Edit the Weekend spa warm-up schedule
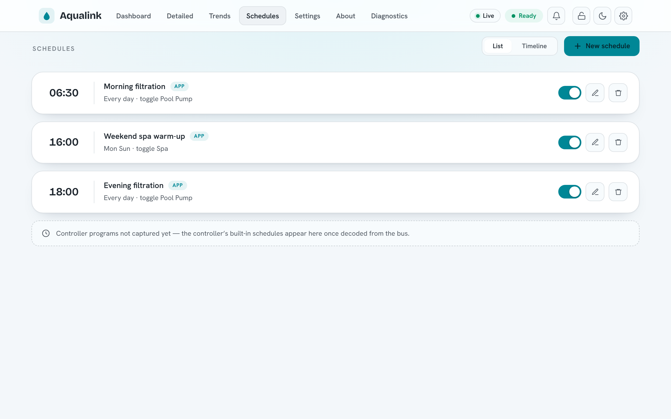 pos(595,142)
